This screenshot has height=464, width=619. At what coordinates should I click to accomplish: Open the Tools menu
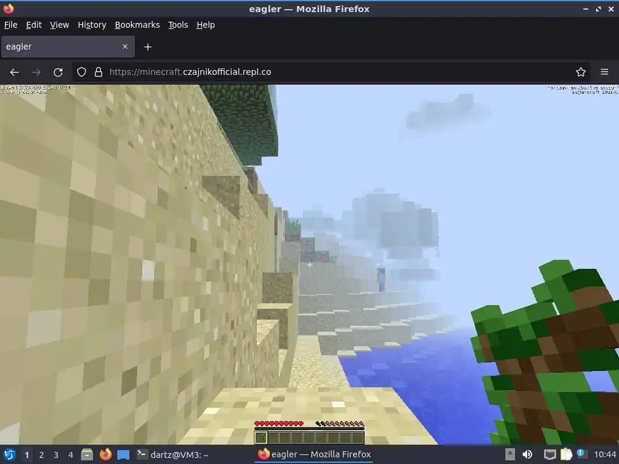(178, 25)
